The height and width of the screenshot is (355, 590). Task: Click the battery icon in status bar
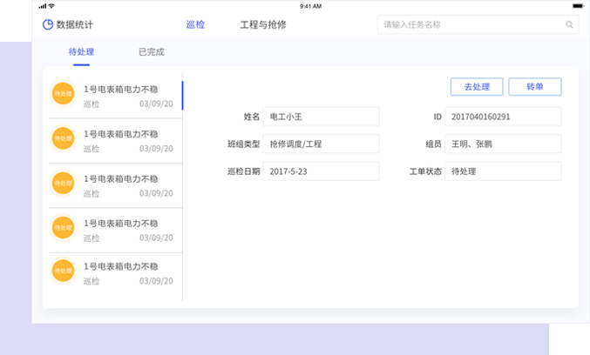pos(577,5)
